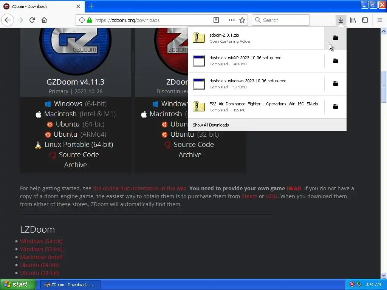This screenshot has width=387, height=290.
Task: Open a new tab with plus button
Action: [x=91, y=6]
